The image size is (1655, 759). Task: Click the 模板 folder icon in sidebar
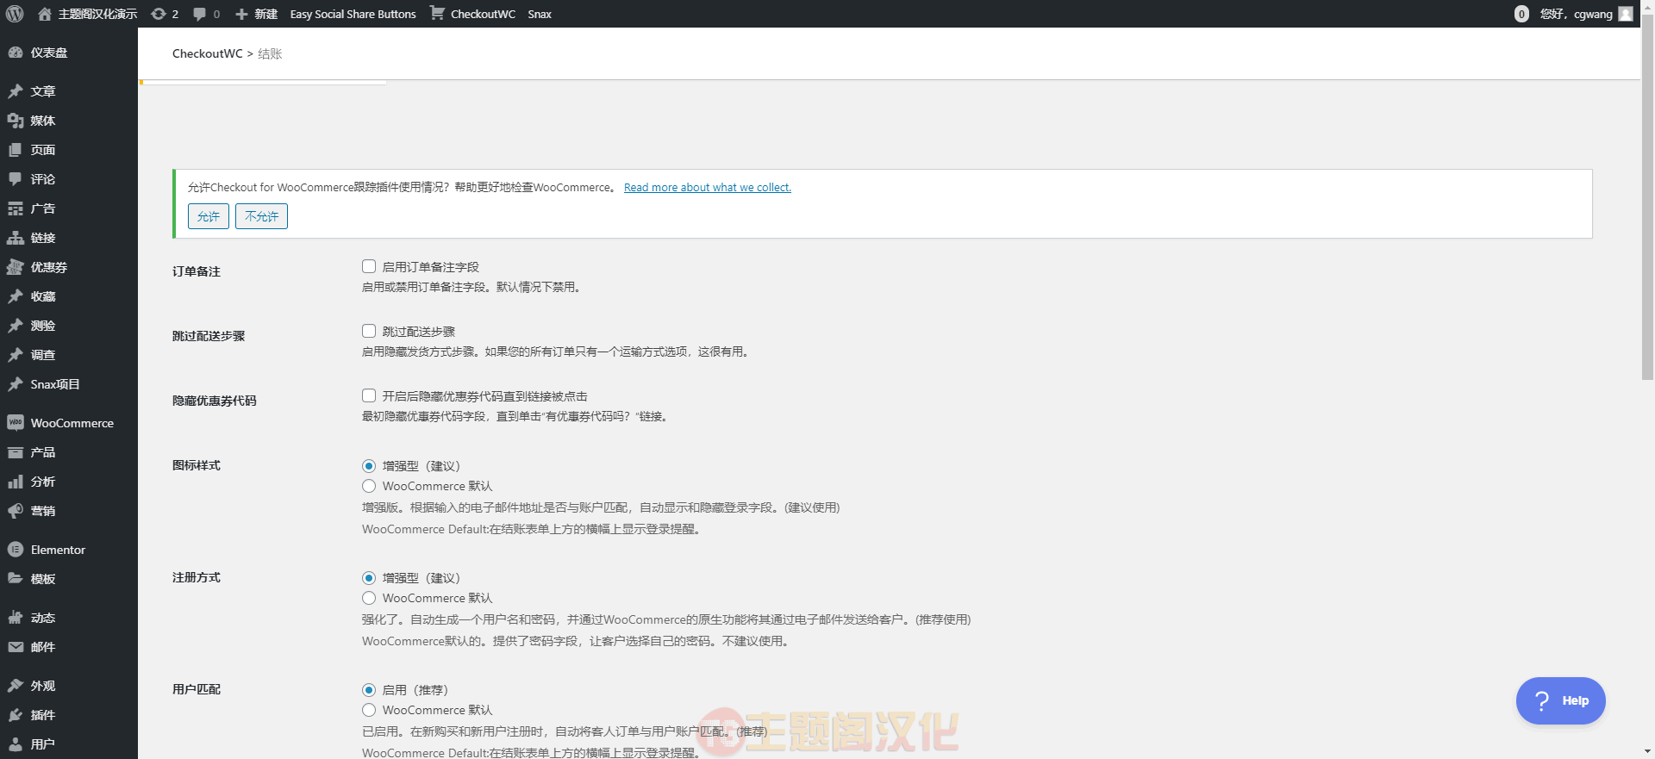pyautogui.click(x=16, y=579)
